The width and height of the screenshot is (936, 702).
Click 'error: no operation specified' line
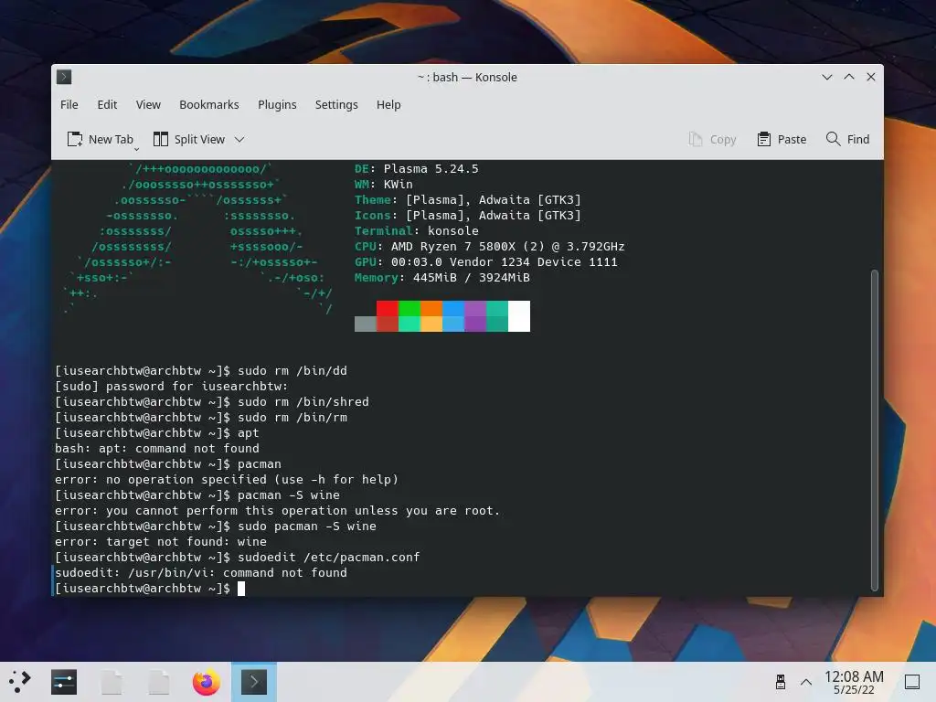pos(227,479)
